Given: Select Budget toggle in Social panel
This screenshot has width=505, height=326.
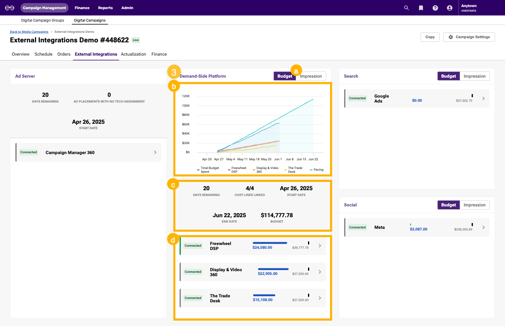Looking at the screenshot, I should (x=448, y=205).
